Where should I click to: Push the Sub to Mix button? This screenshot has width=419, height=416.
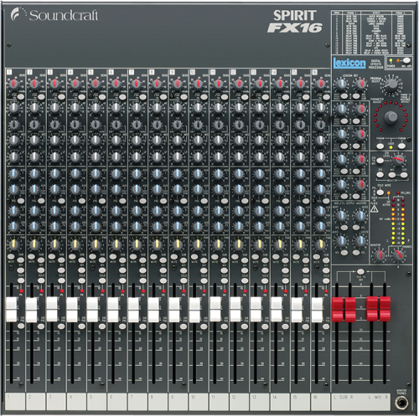tap(360, 271)
